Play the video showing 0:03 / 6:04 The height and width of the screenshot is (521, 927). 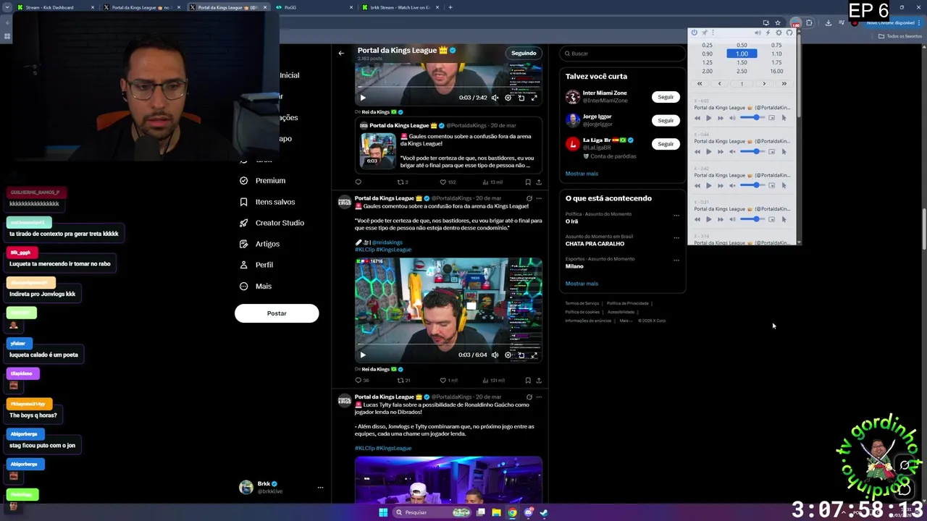(363, 355)
